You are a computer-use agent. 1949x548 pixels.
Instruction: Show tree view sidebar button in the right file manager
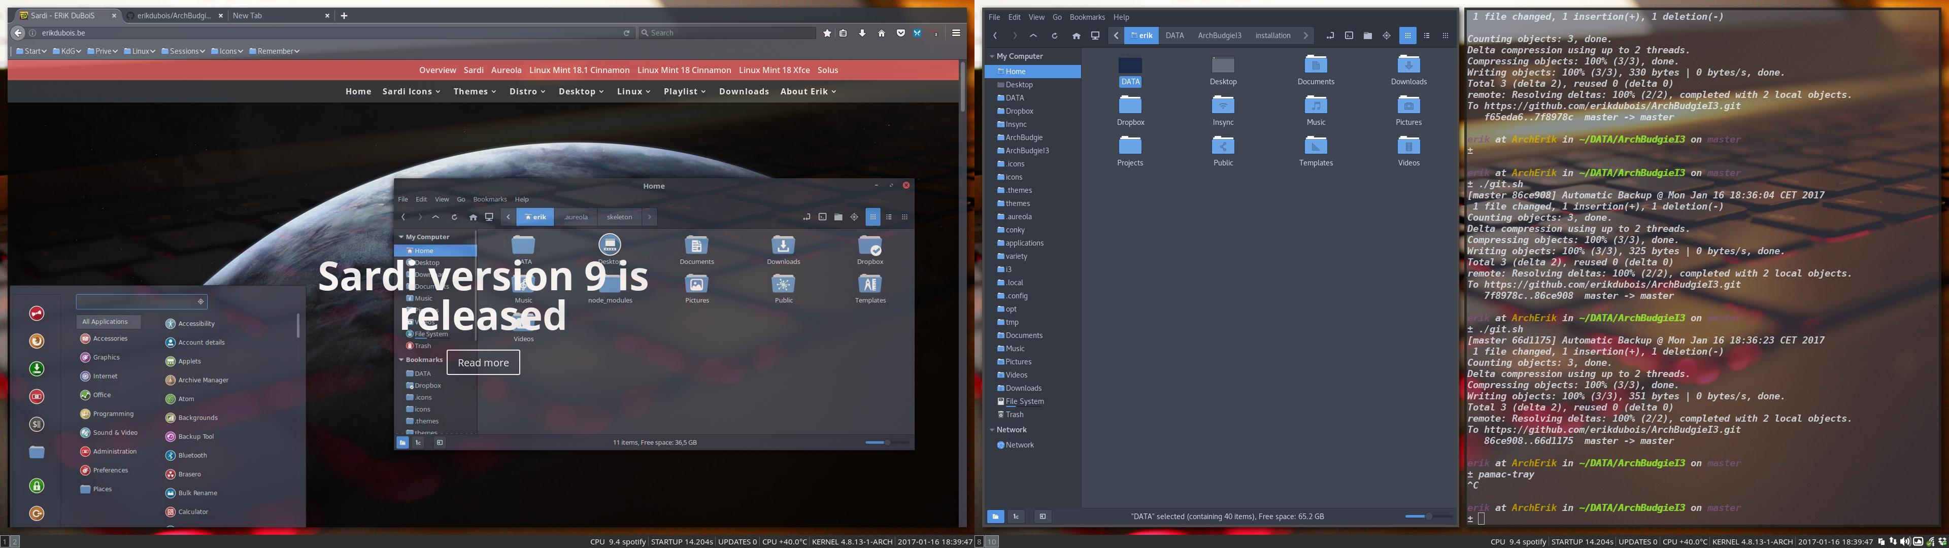(x=1016, y=516)
